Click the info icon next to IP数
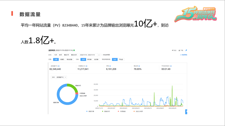225x126 pixels. 110,66
